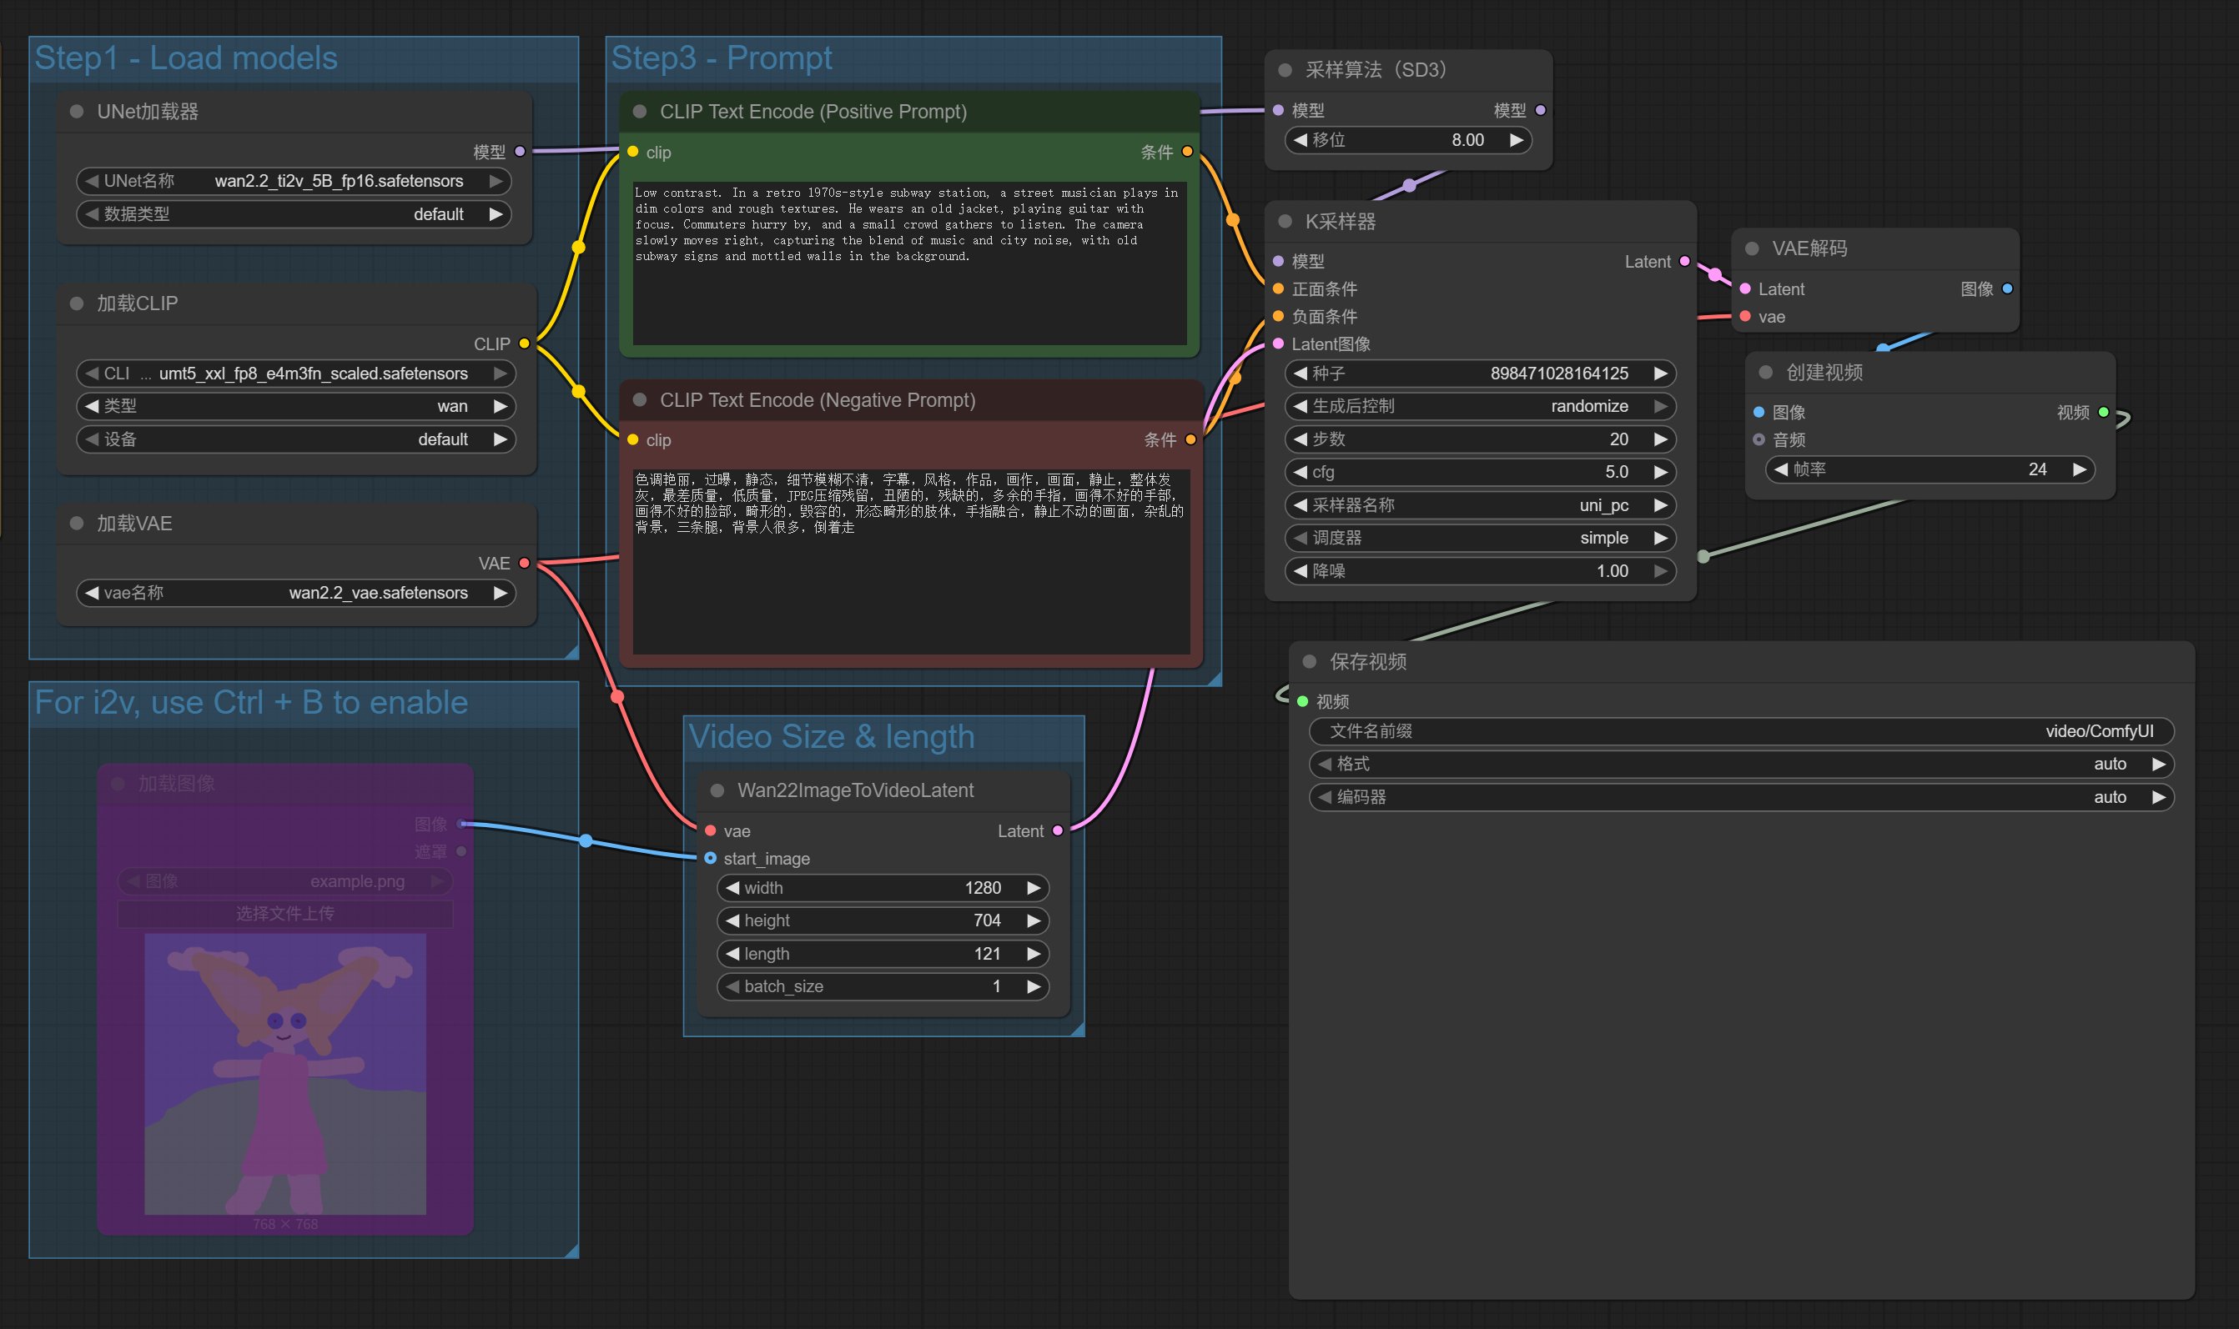The width and height of the screenshot is (2239, 1329).
Task: Click the Step1 - Load models group title
Action: click(186, 58)
